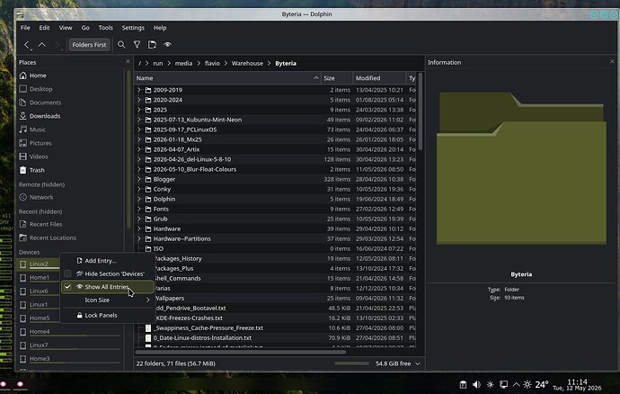Navigate to media in breadcrumb
The image size is (620, 394).
pos(183,63)
